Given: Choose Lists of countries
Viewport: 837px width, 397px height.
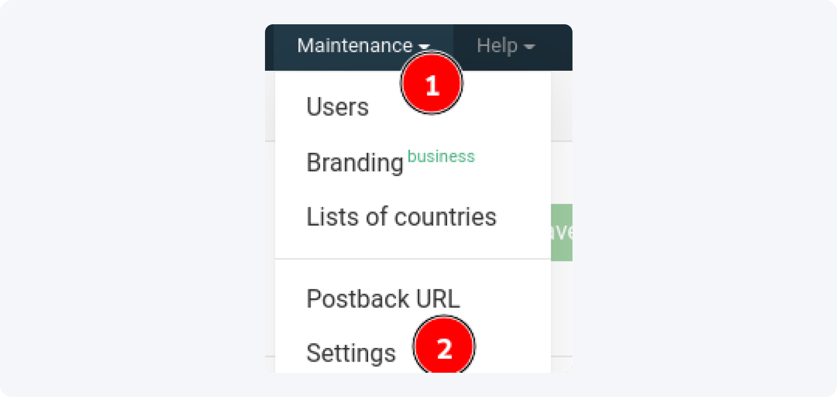Looking at the screenshot, I should (401, 217).
